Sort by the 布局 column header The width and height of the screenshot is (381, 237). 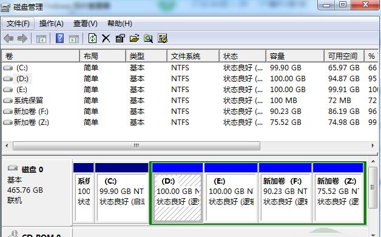(x=103, y=56)
